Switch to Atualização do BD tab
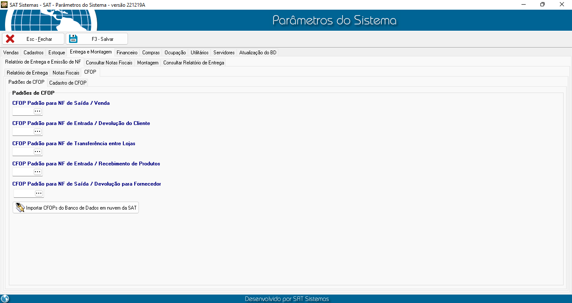The image size is (572, 303). click(x=258, y=53)
